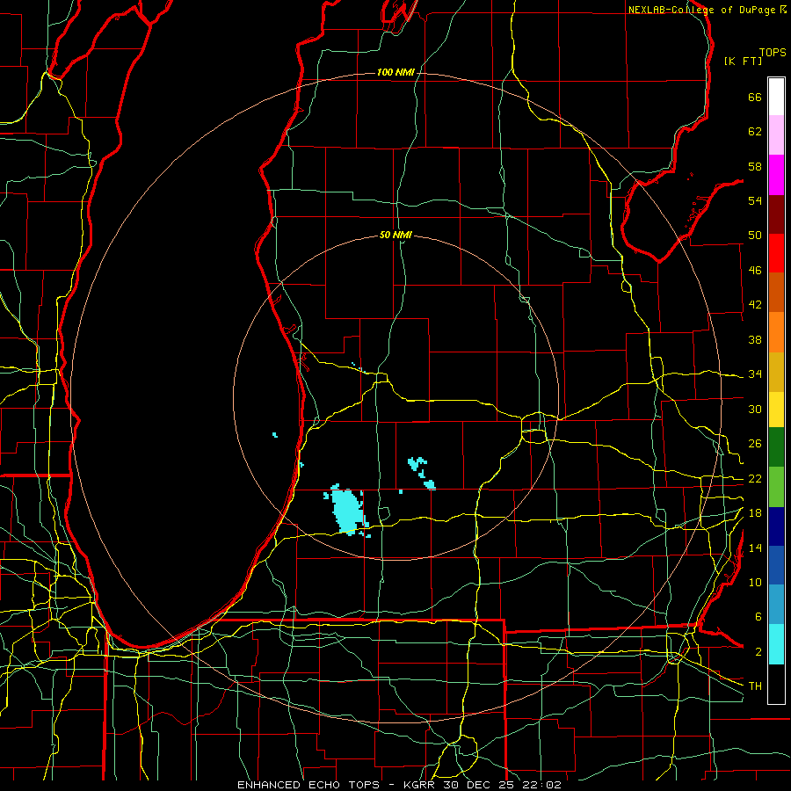The width and height of the screenshot is (791, 791).
Task: Click the gold 34 kft legend swatch
Action: [776, 372]
